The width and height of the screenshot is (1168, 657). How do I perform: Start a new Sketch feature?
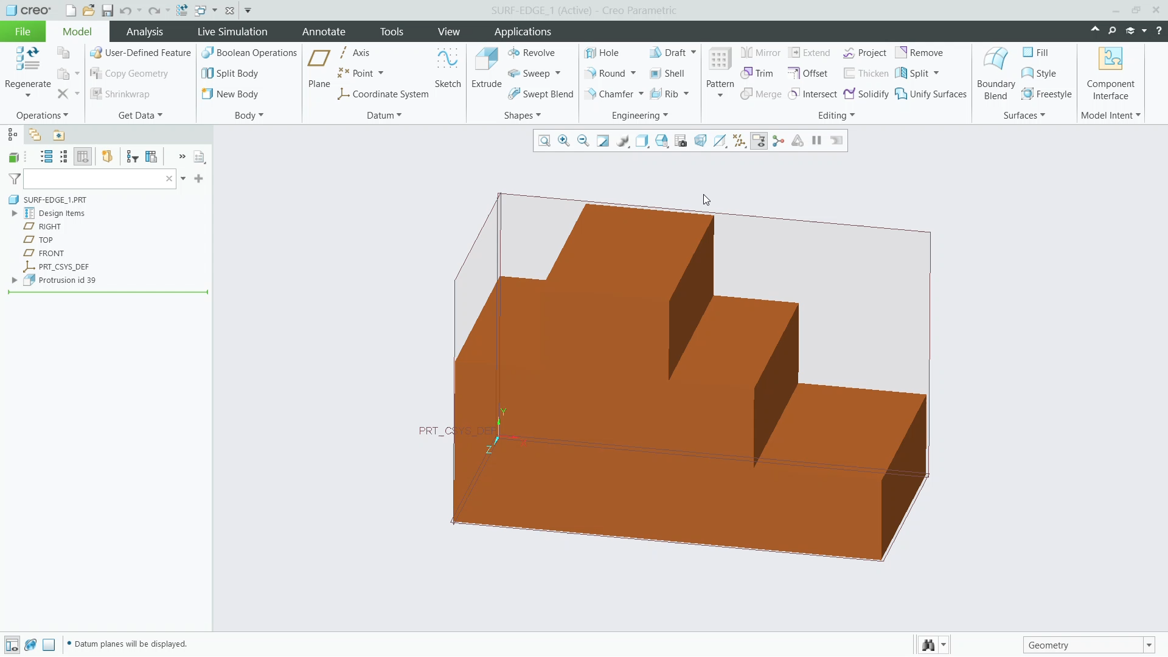point(448,68)
